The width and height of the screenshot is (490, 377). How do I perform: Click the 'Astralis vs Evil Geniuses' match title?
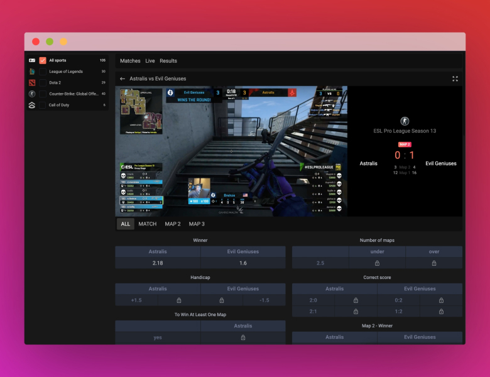pos(158,79)
